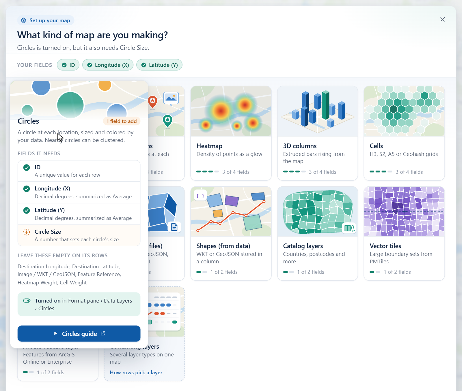The width and height of the screenshot is (462, 391).
Task: Open the Circles guide
Action: tap(79, 334)
